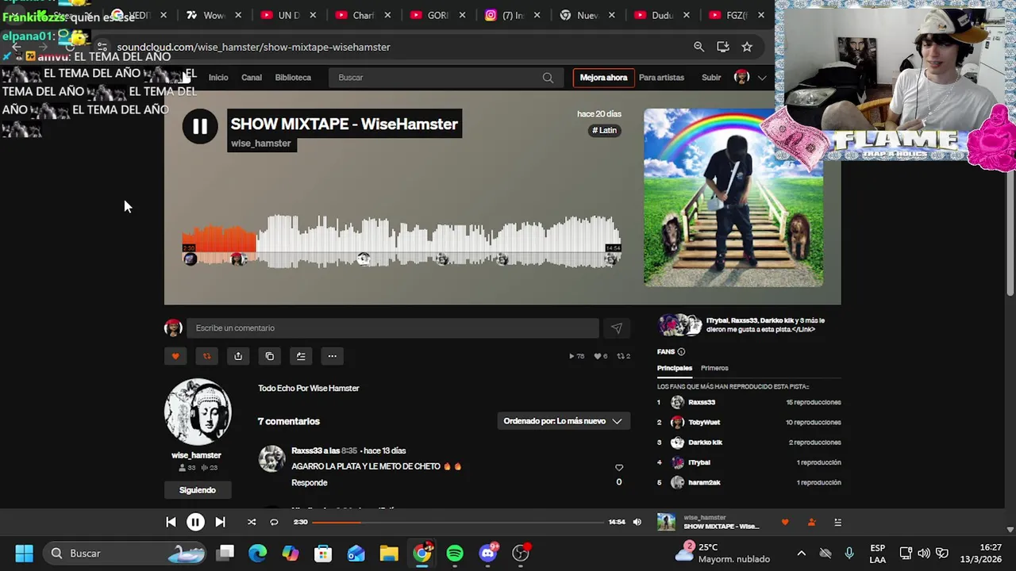Switch to the 'Principales' fans tab
Viewport: 1016px width, 571px height.
(x=675, y=368)
